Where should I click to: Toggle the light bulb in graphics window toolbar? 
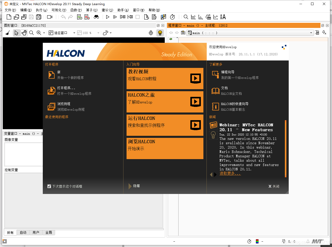pos(160,33)
